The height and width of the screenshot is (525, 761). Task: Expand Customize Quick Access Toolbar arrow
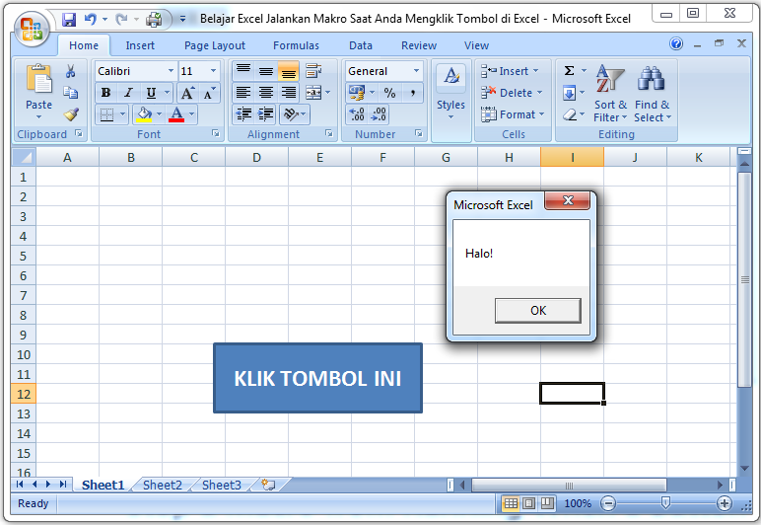[182, 20]
